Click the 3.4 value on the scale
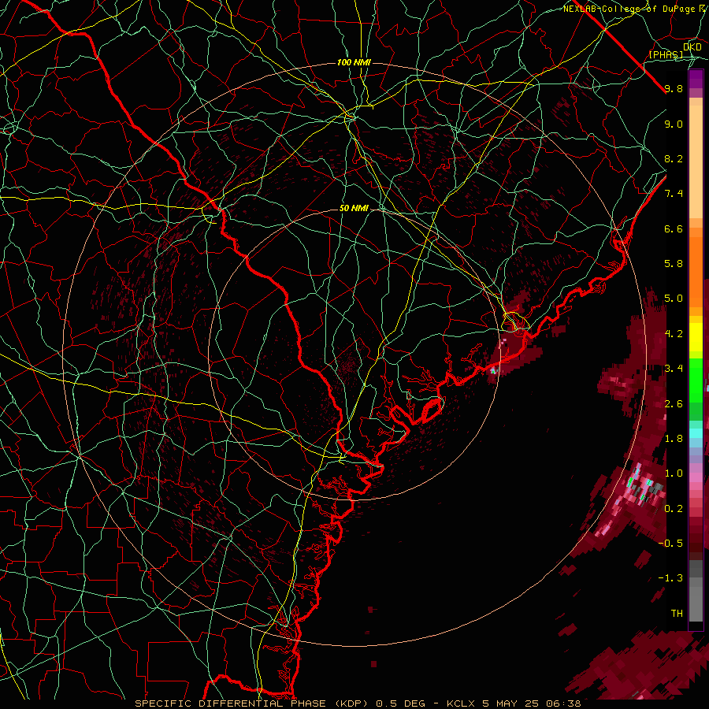 tap(674, 369)
